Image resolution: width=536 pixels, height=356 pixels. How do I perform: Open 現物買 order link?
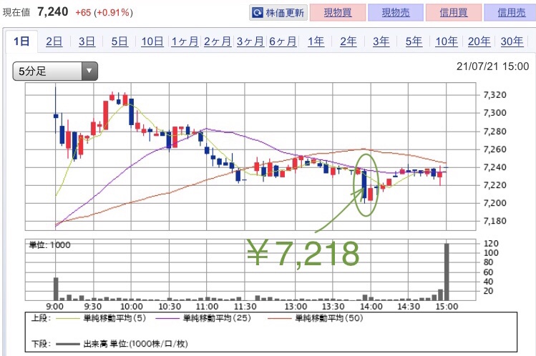point(338,13)
